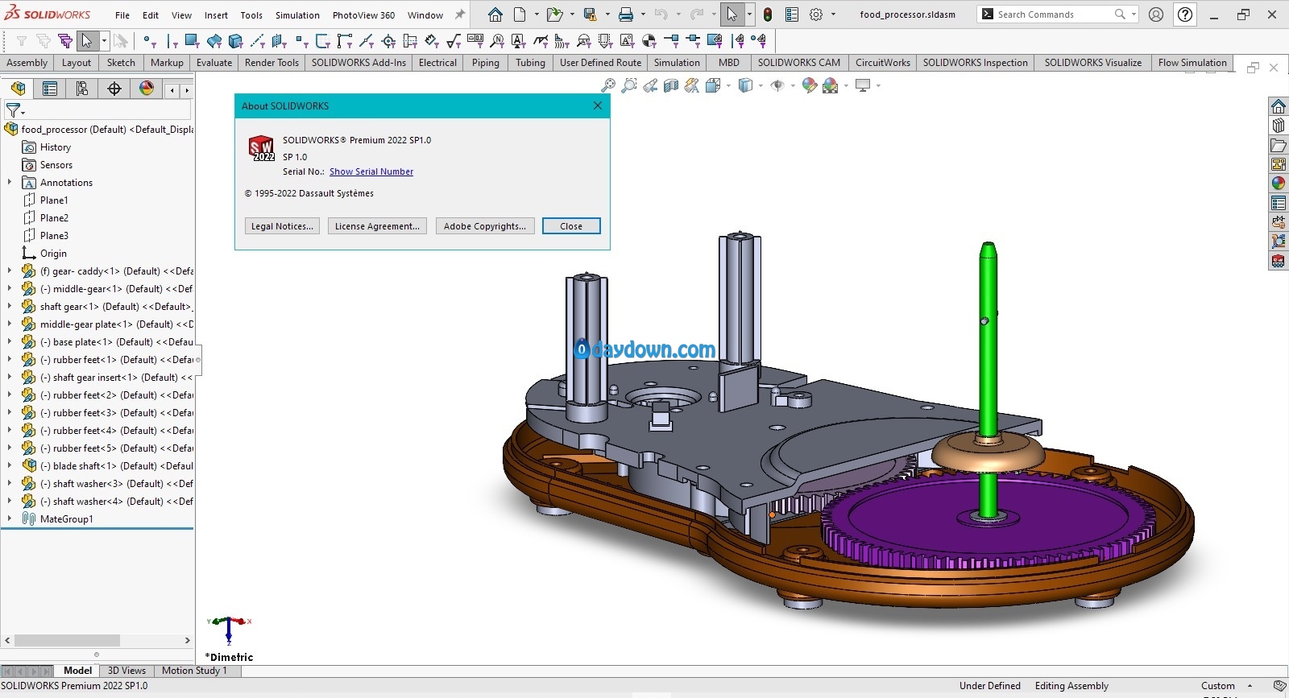
Task: Click the Home icon in title bar
Action: (x=495, y=14)
